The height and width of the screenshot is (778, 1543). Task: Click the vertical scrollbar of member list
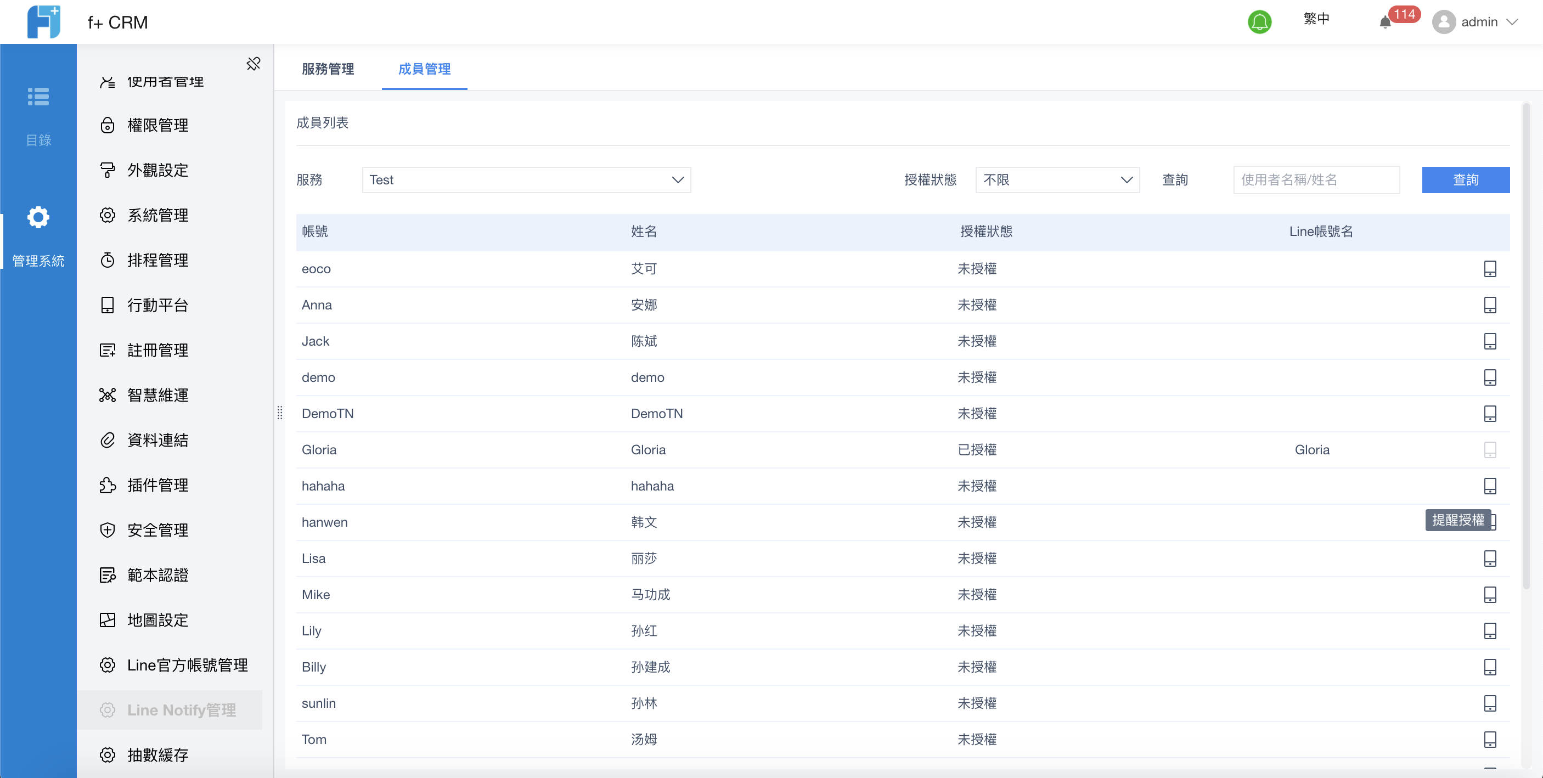click(1525, 346)
